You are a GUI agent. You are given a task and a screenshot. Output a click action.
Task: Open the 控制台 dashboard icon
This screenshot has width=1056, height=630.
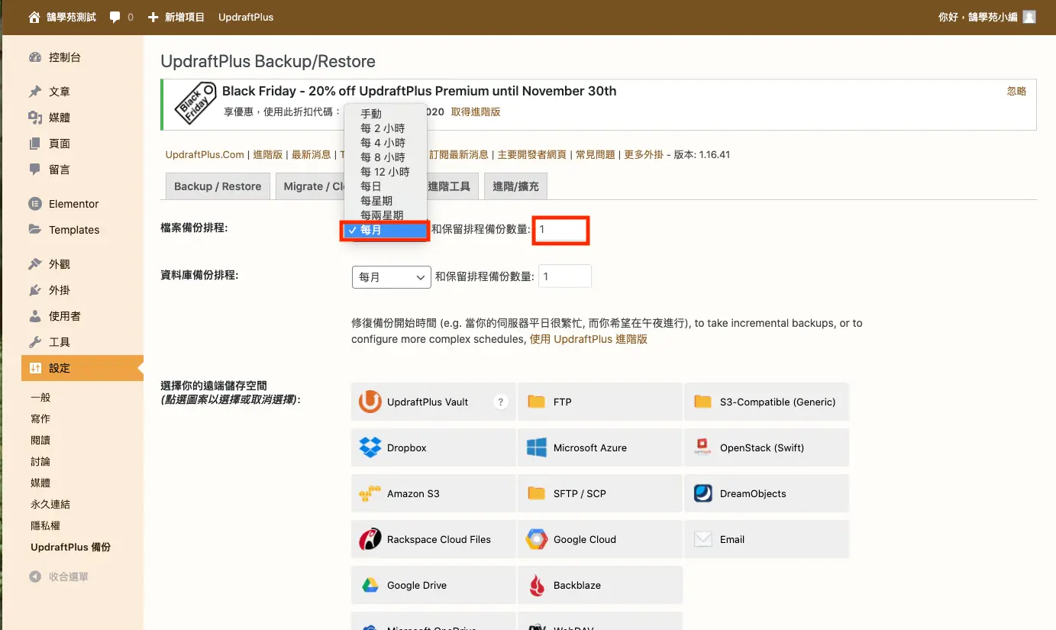coord(35,57)
